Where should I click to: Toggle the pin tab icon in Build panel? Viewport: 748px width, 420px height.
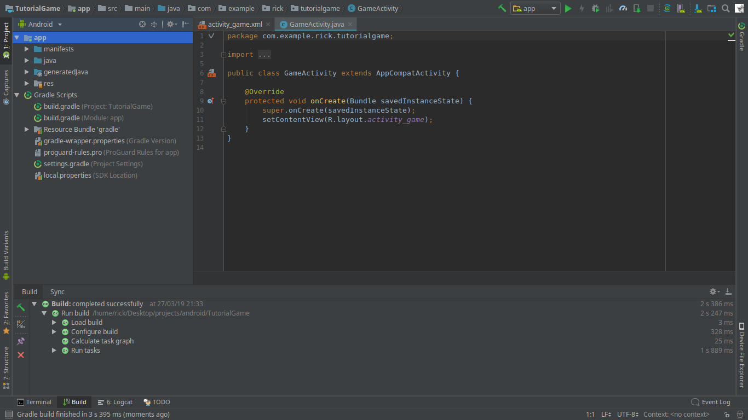tap(21, 341)
